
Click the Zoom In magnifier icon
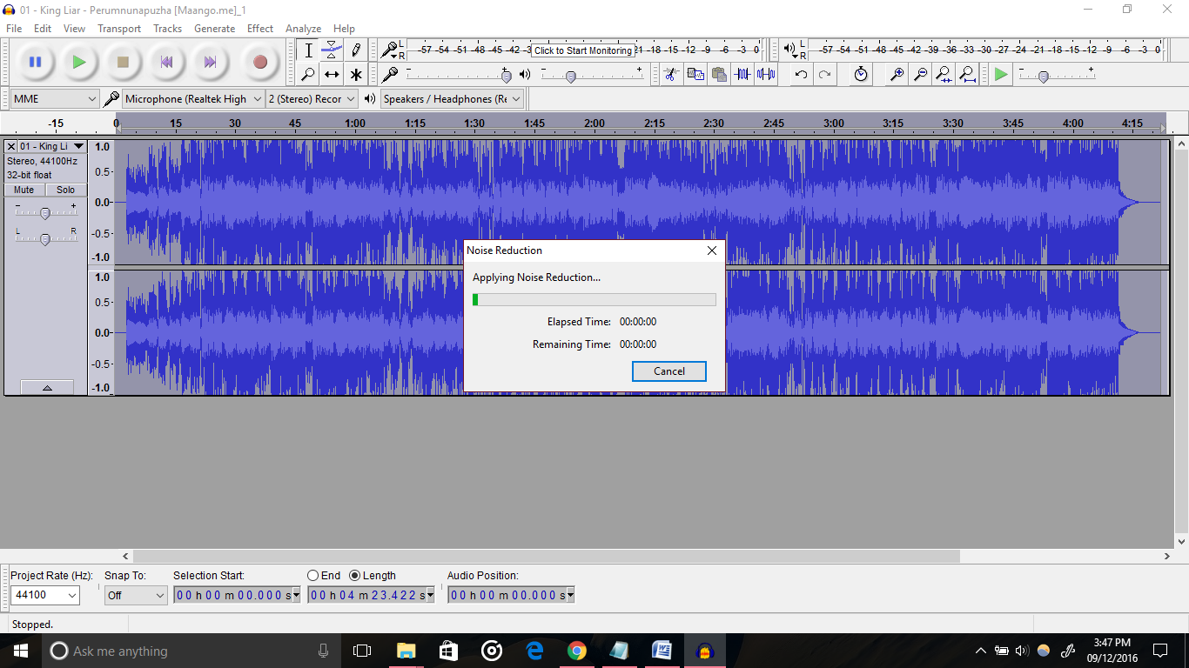897,75
